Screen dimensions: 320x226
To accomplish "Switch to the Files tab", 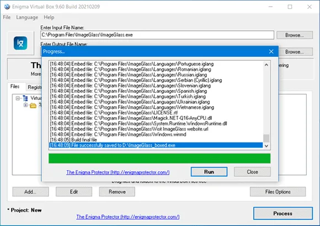I will pyautogui.click(x=15, y=87).
